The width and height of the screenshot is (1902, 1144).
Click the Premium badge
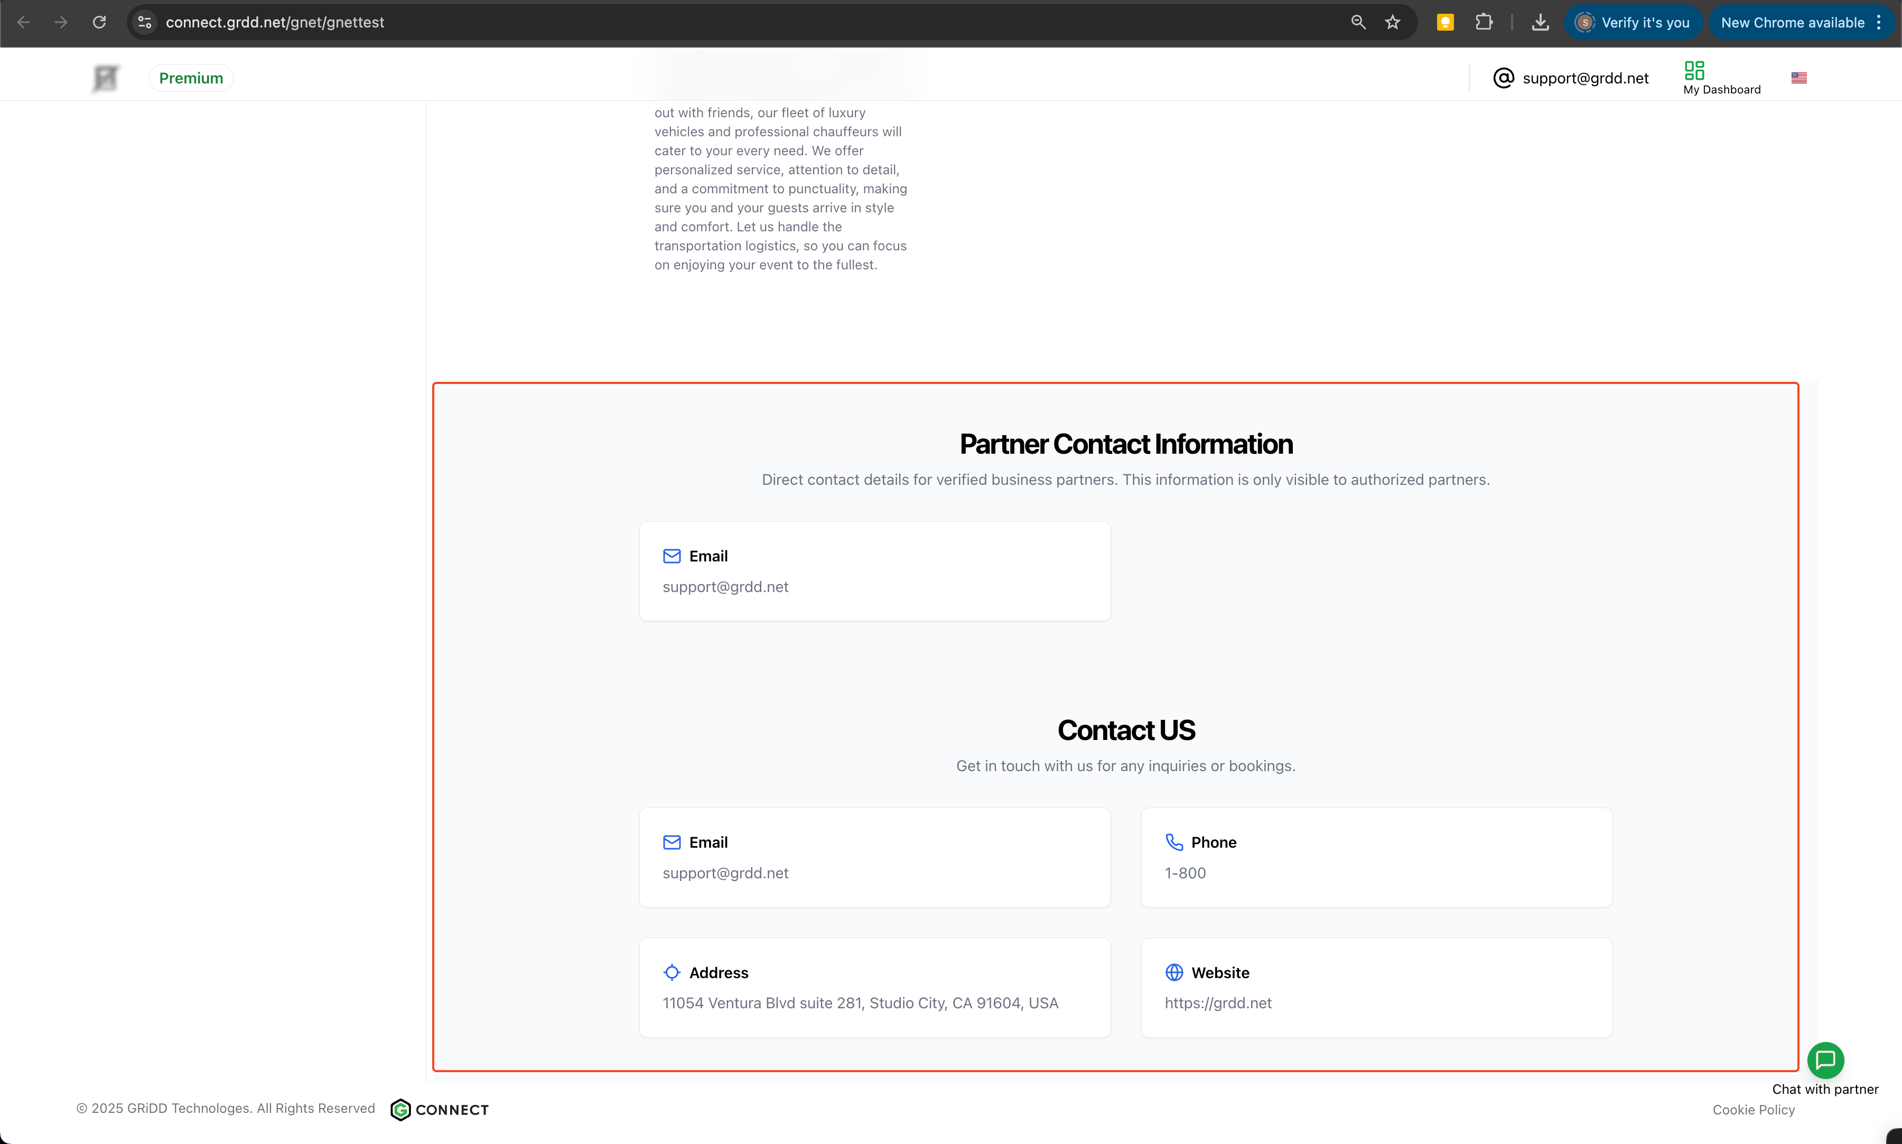pyautogui.click(x=190, y=78)
